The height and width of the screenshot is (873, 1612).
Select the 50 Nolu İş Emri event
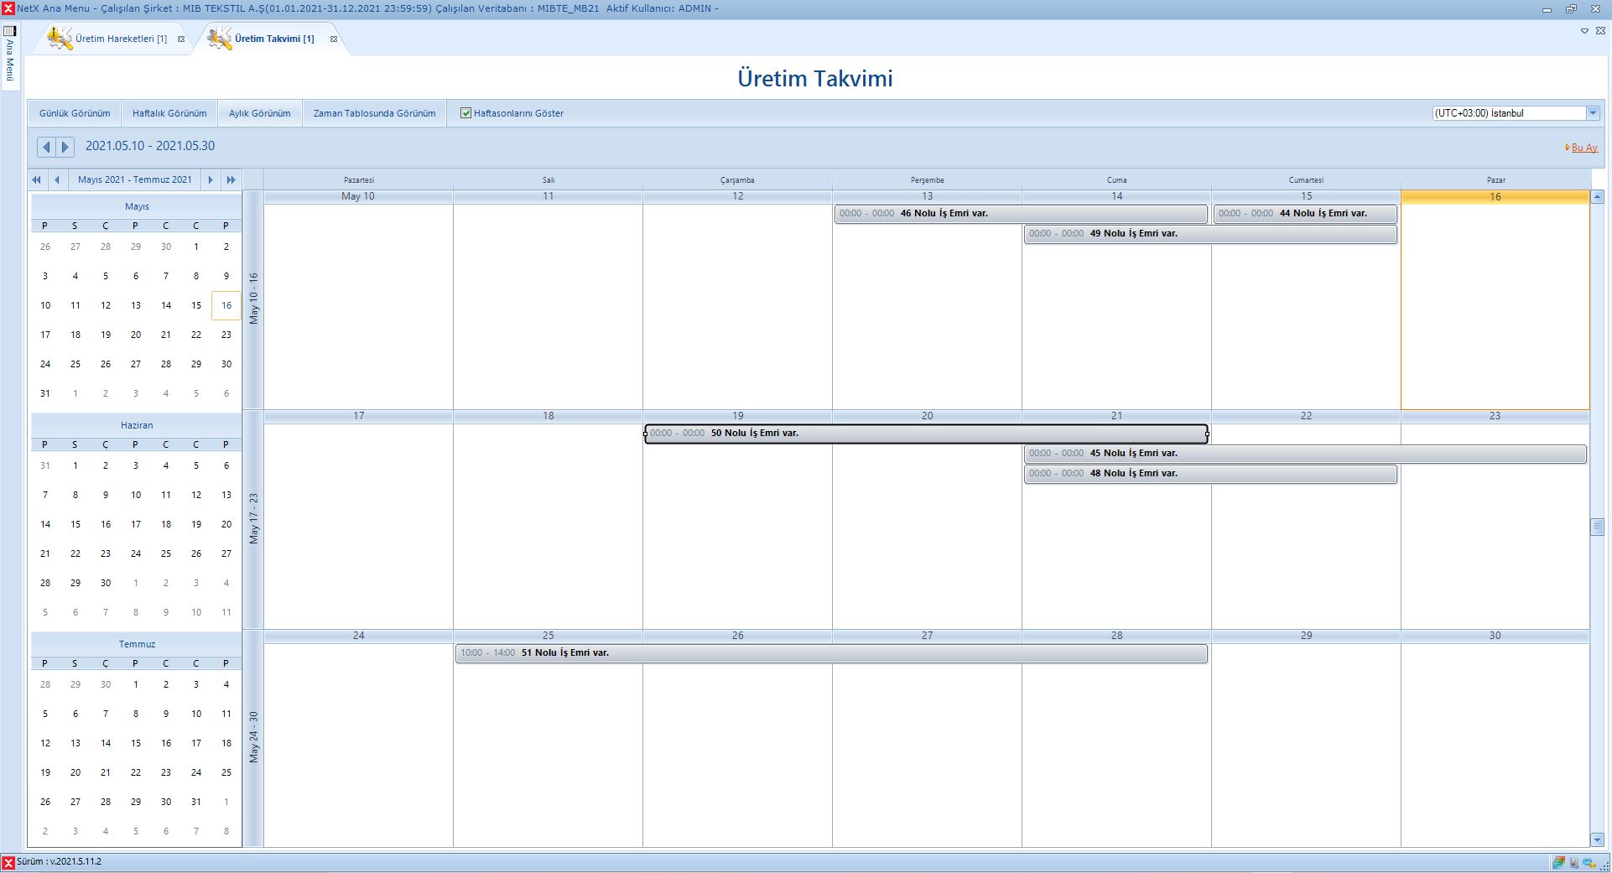pyautogui.click(x=926, y=434)
